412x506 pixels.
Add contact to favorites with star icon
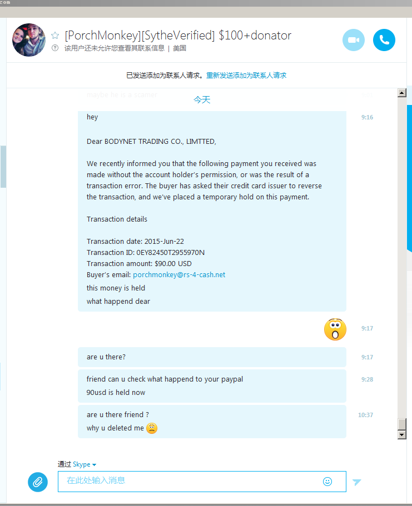point(55,35)
